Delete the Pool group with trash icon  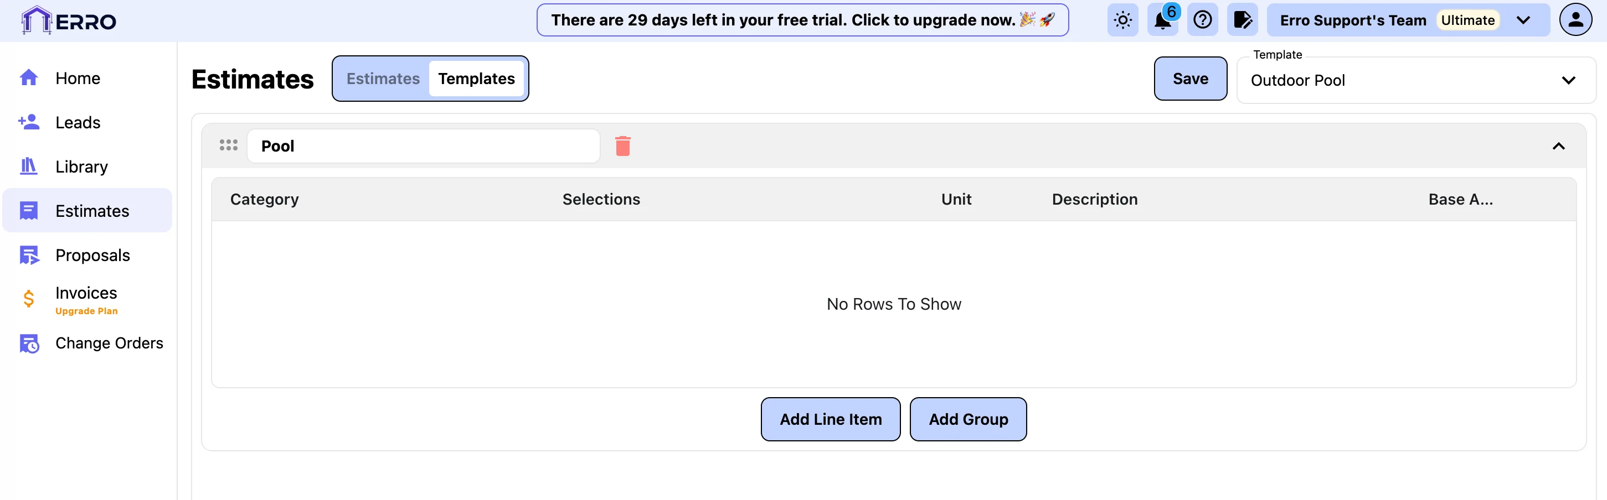(622, 146)
